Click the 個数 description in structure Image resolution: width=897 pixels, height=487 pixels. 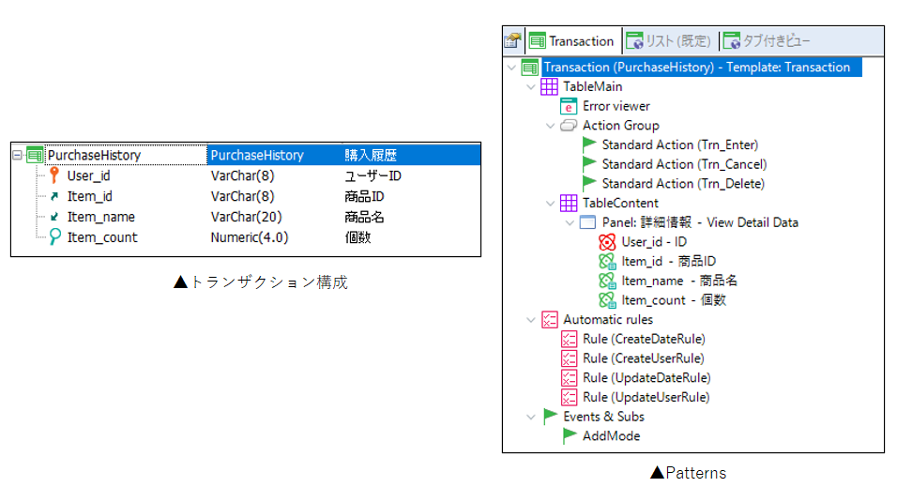pos(357,237)
